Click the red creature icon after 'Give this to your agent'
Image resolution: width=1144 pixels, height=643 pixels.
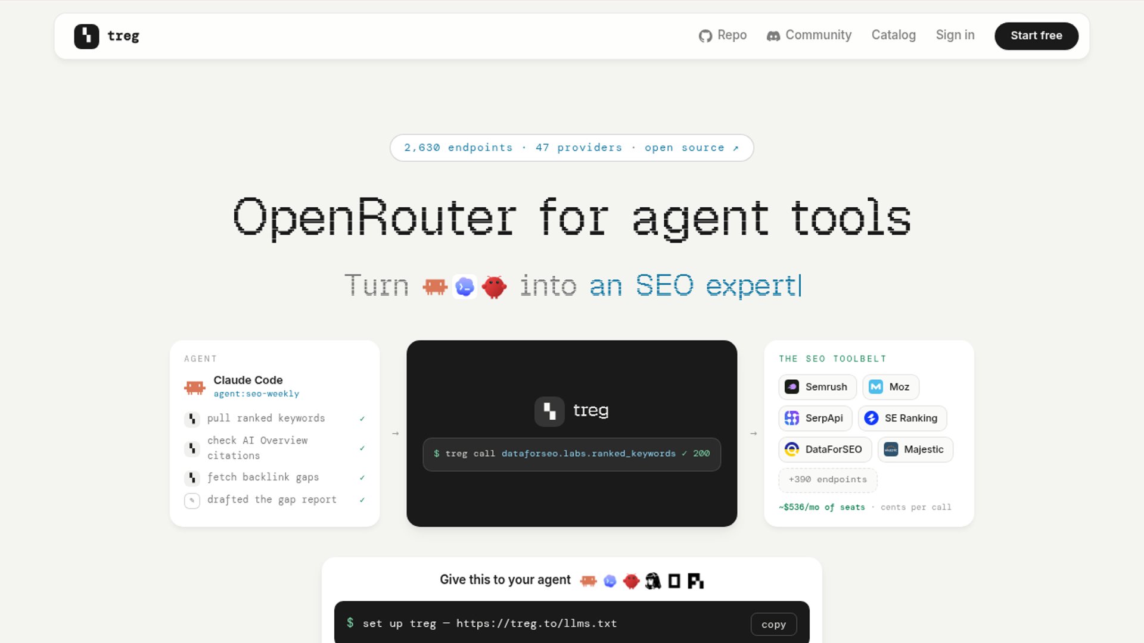click(x=631, y=580)
